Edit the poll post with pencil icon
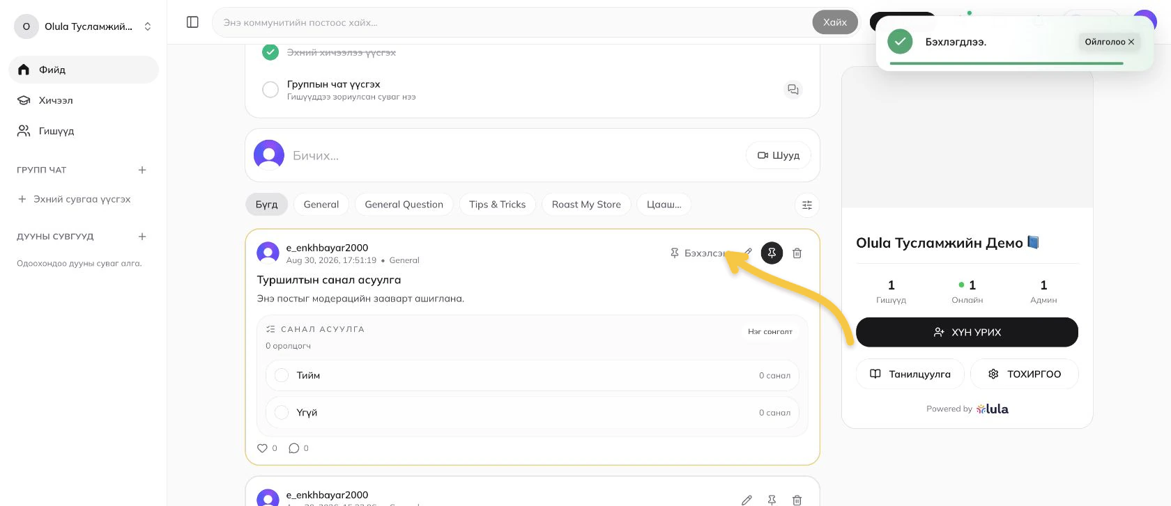Viewport: 1171px width, 506px height. pos(748,252)
